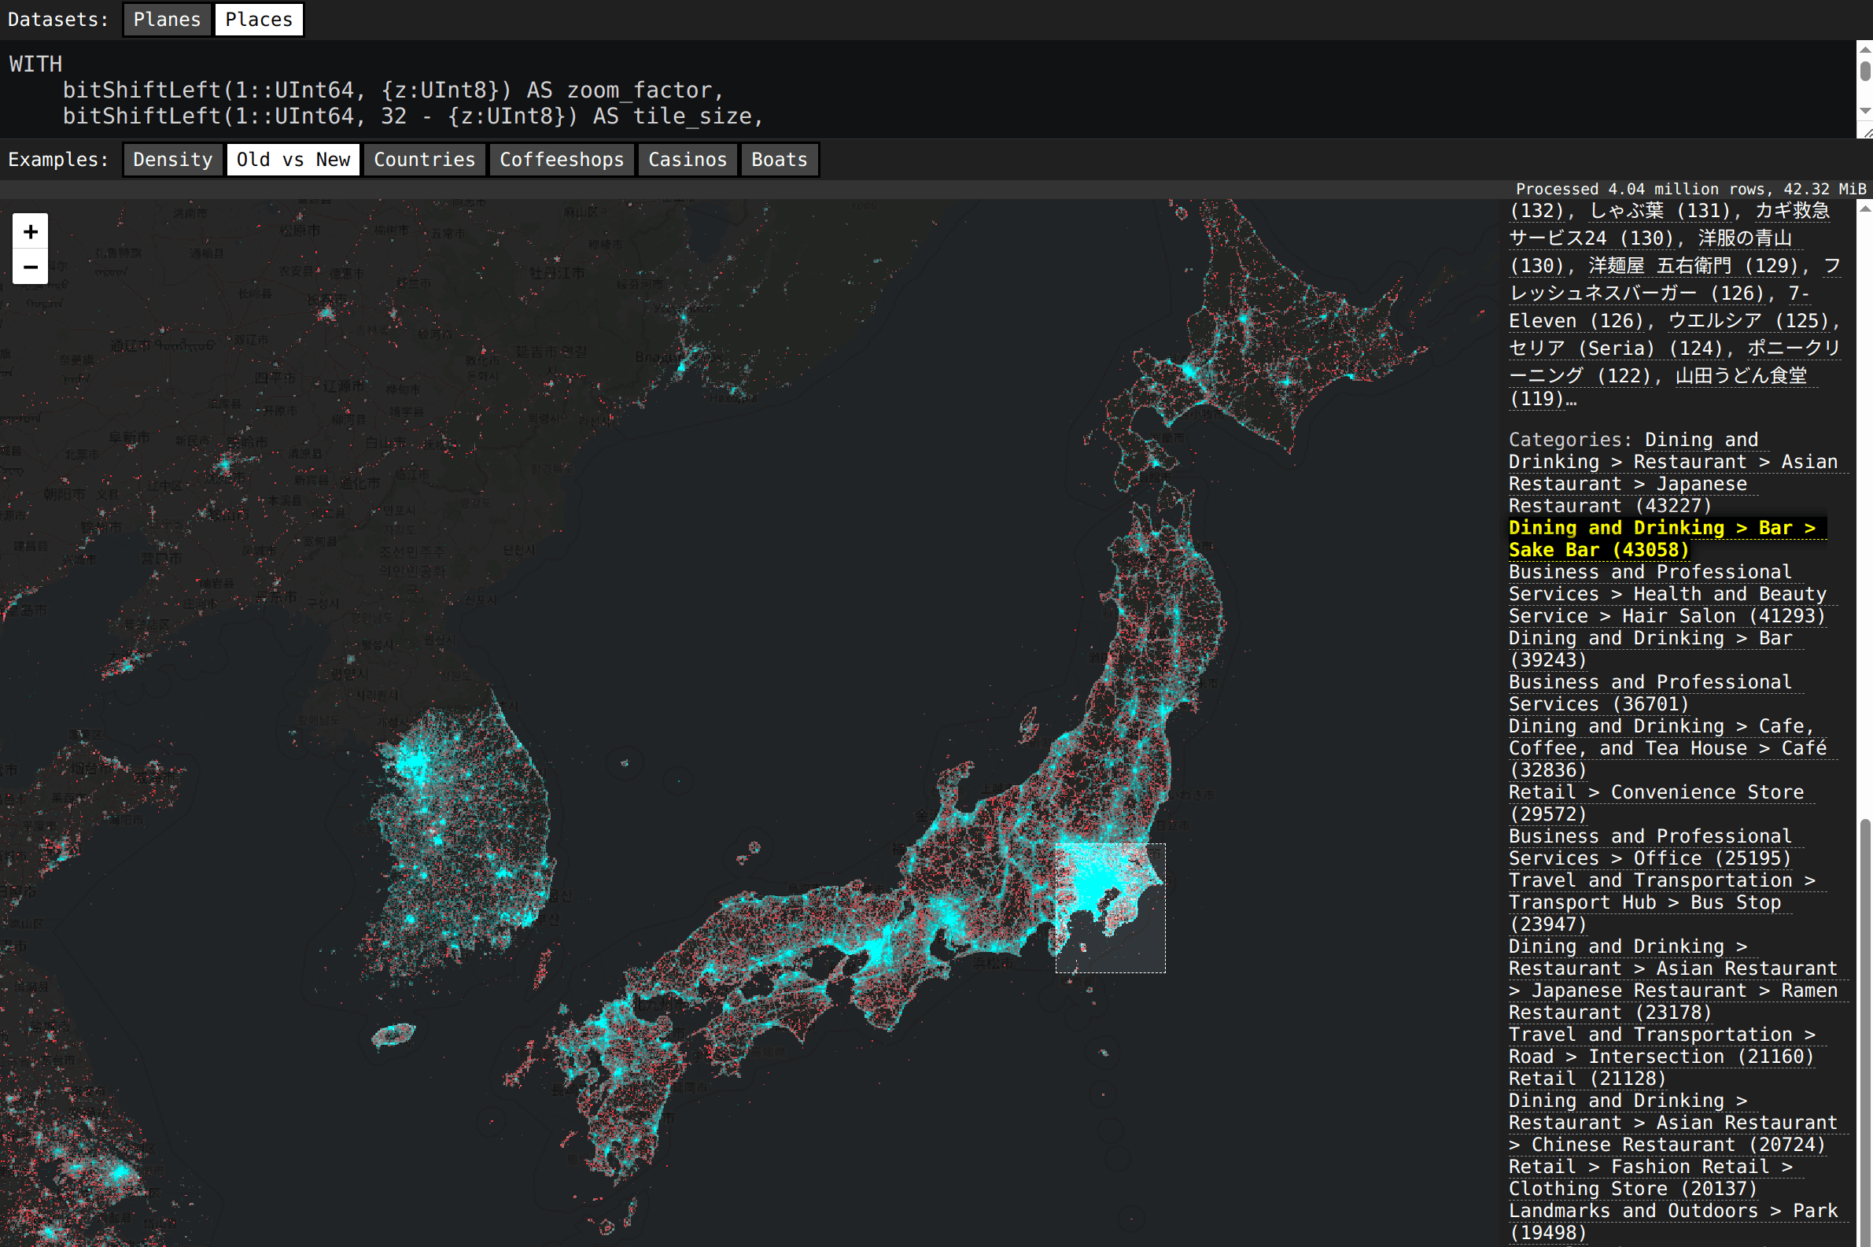Select the Old vs New example

coord(293,159)
